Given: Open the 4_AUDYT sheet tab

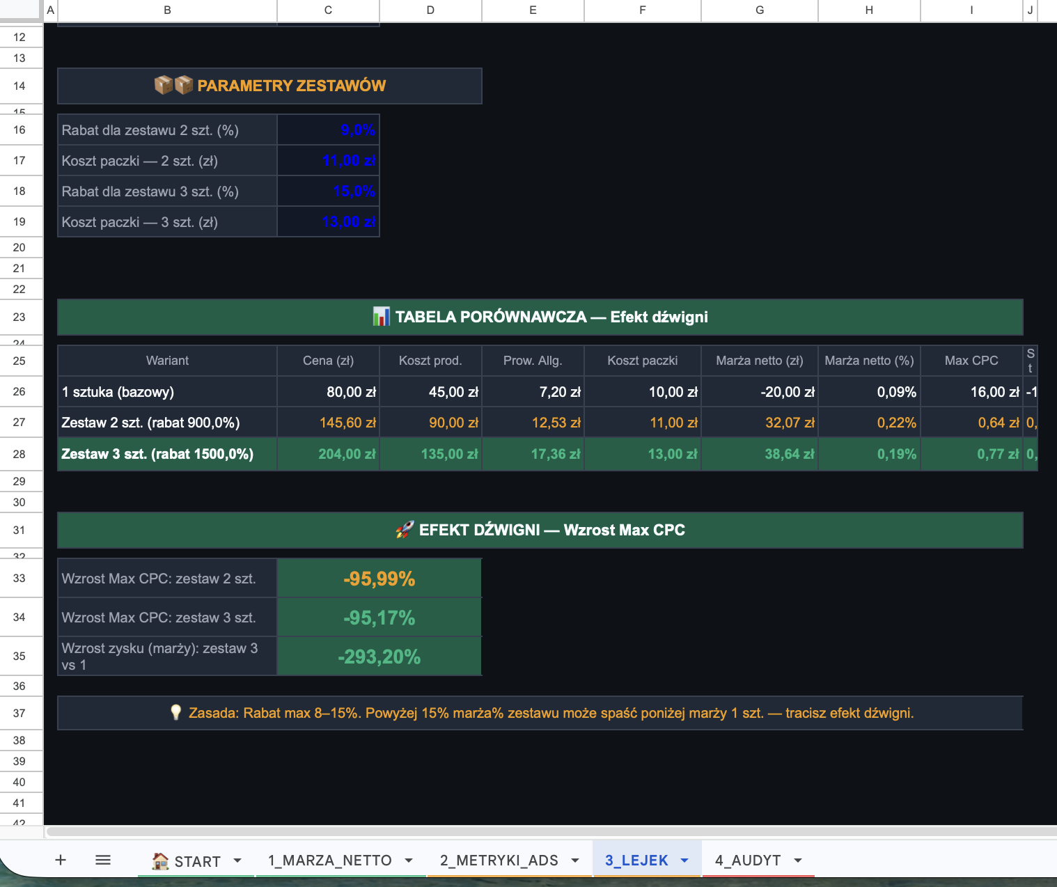Looking at the screenshot, I should (x=747, y=861).
